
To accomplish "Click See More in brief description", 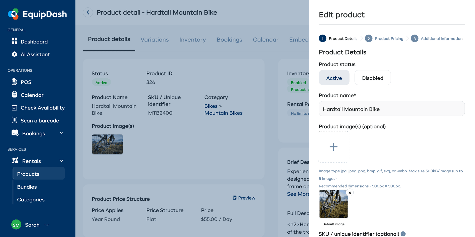I will coord(298,194).
